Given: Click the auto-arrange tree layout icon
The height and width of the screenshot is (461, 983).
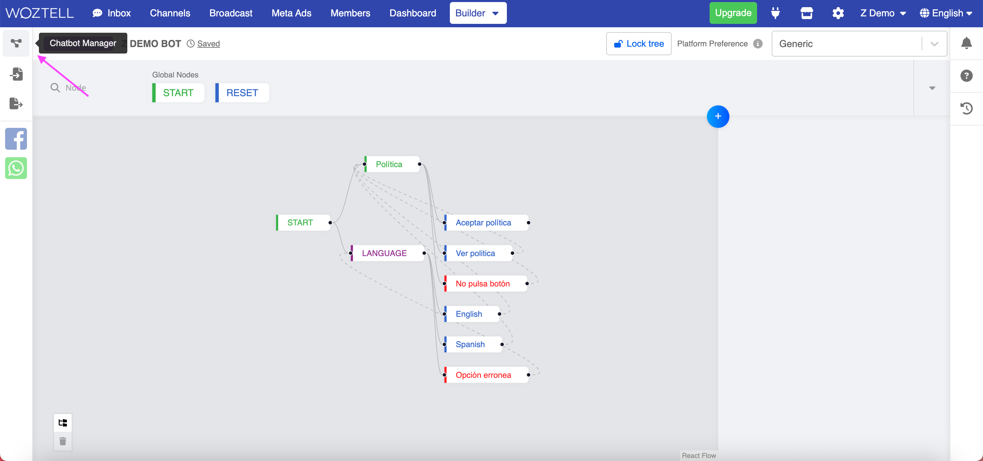Looking at the screenshot, I should (62, 422).
